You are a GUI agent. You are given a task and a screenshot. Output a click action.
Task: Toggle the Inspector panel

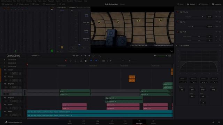point(217,4)
